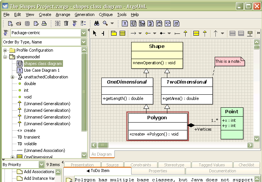Create a new Deployment diagram icon
262x182 pixels.
[176, 23]
